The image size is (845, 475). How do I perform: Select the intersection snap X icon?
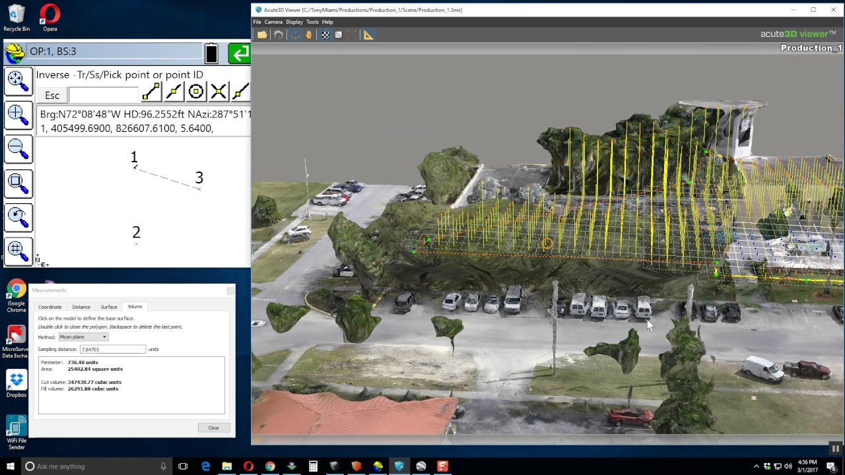219,92
